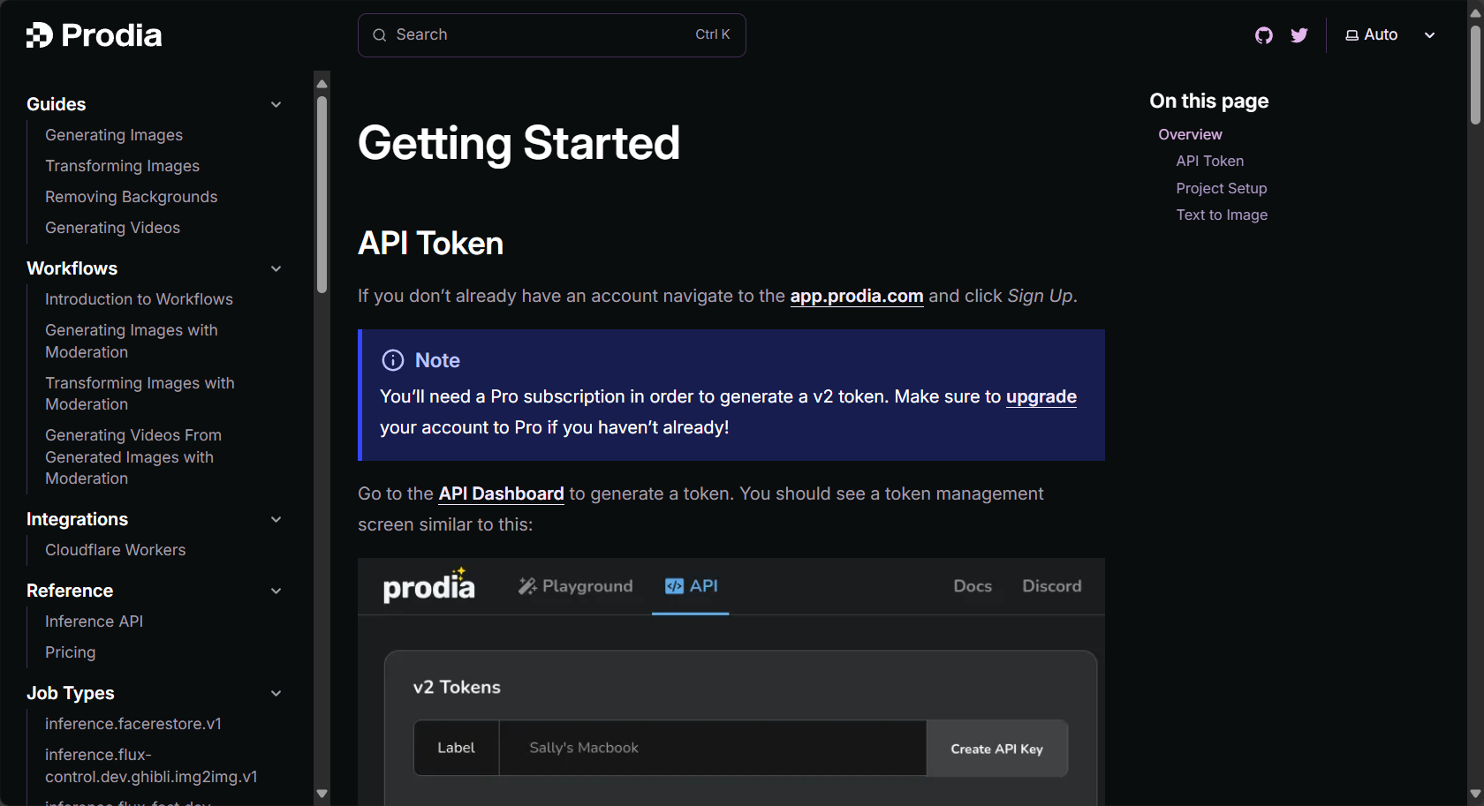Click the Ctrl K shortcut hint
Image resolution: width=1484 pixels, height=806 pixels.
point(712,34)
